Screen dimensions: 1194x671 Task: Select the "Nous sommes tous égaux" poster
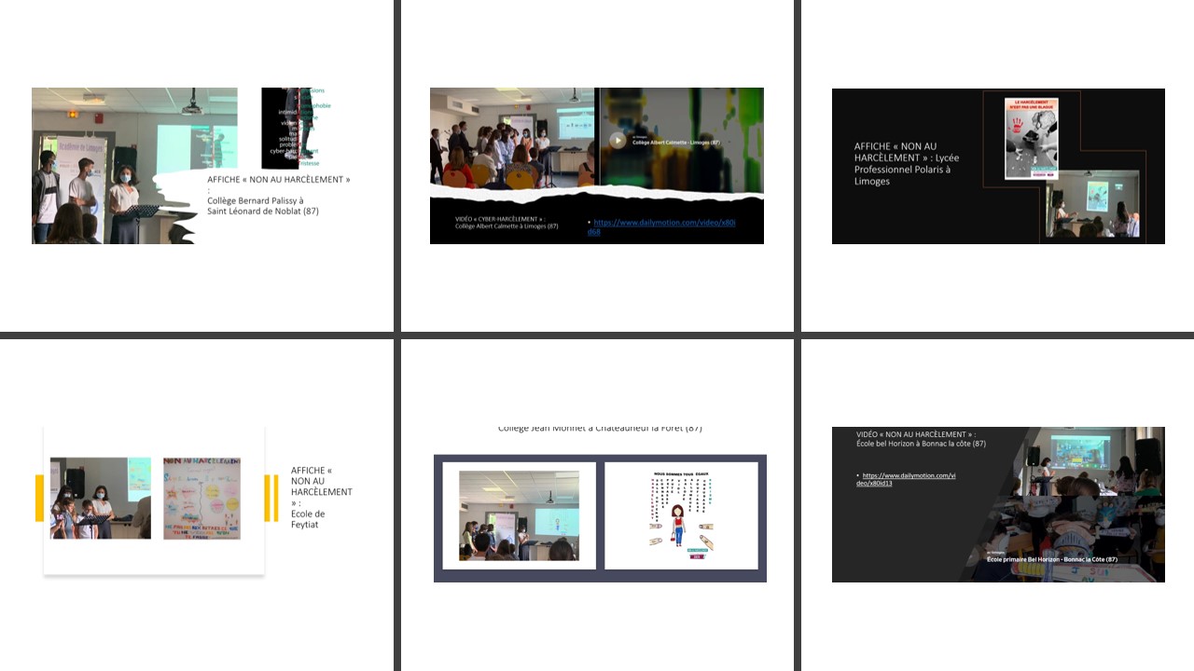click(681, 515)
